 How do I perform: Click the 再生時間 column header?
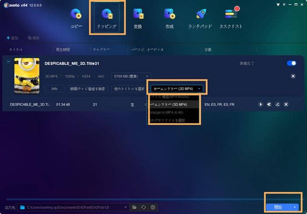63,49
